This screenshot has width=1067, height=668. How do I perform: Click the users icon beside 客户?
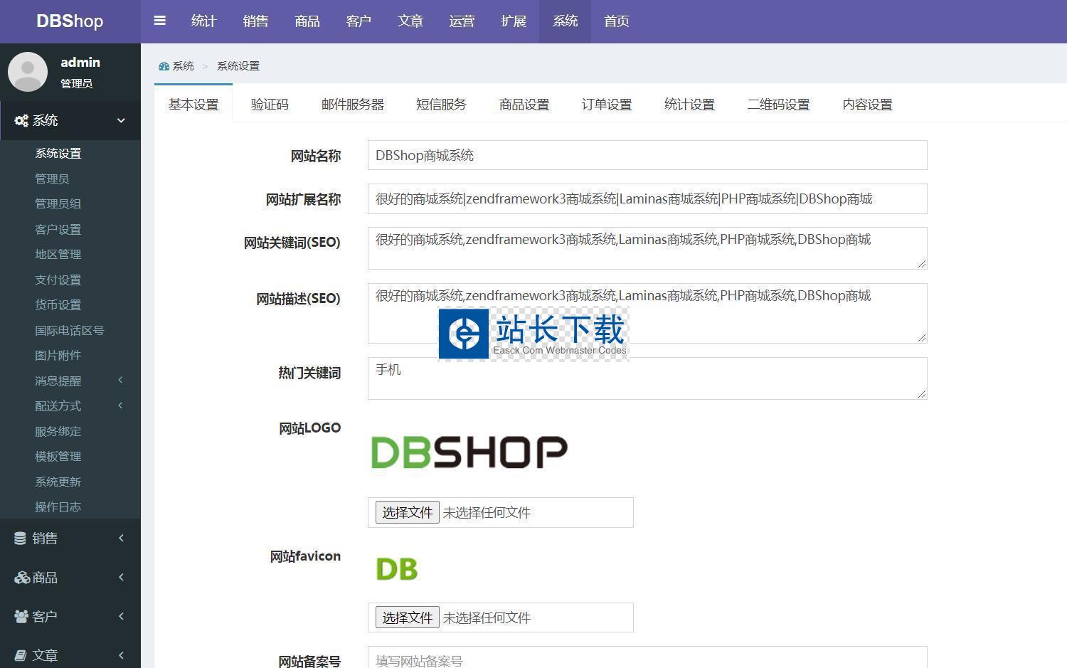(21, 617)
